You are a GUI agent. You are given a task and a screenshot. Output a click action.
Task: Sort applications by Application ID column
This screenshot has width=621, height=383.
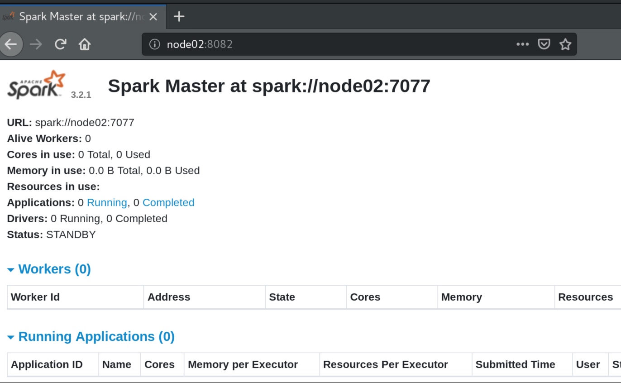(53, 365)
